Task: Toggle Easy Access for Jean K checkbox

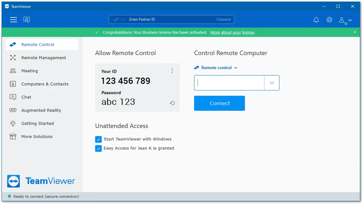Action: point(98,148)
